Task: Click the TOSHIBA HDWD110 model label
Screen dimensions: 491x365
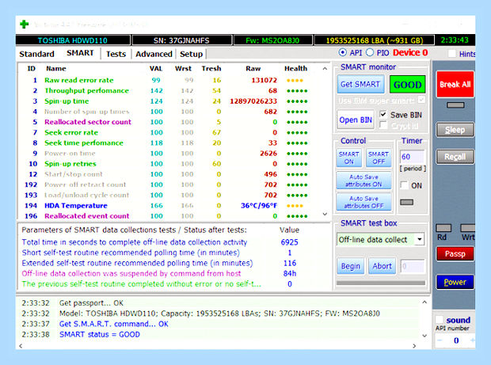Action: [x=73, y=40]
